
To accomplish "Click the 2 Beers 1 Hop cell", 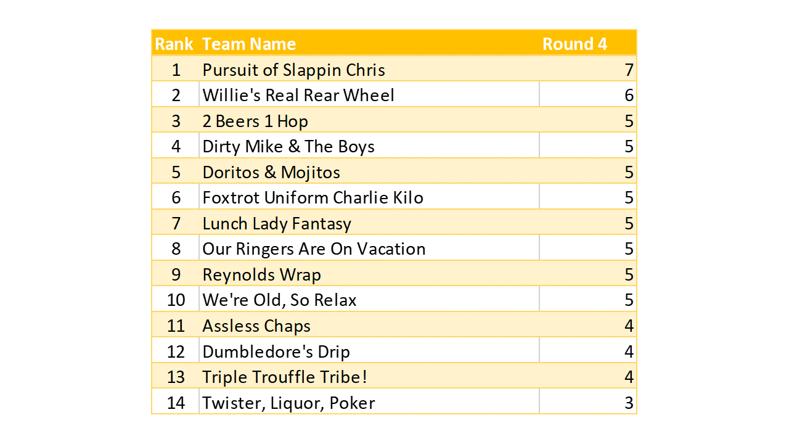I will [255, 121].
